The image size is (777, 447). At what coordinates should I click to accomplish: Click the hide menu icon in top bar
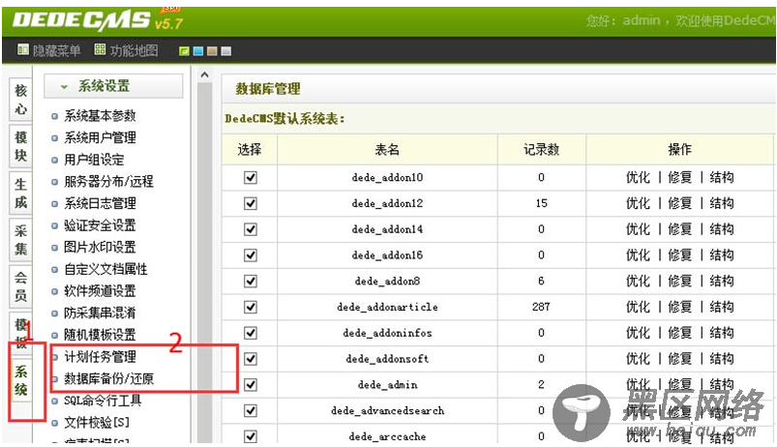click(23, 49)
